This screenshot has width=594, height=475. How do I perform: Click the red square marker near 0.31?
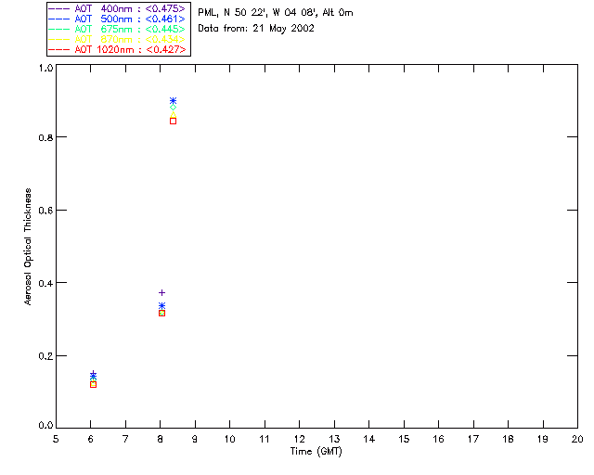click(161, 314)
